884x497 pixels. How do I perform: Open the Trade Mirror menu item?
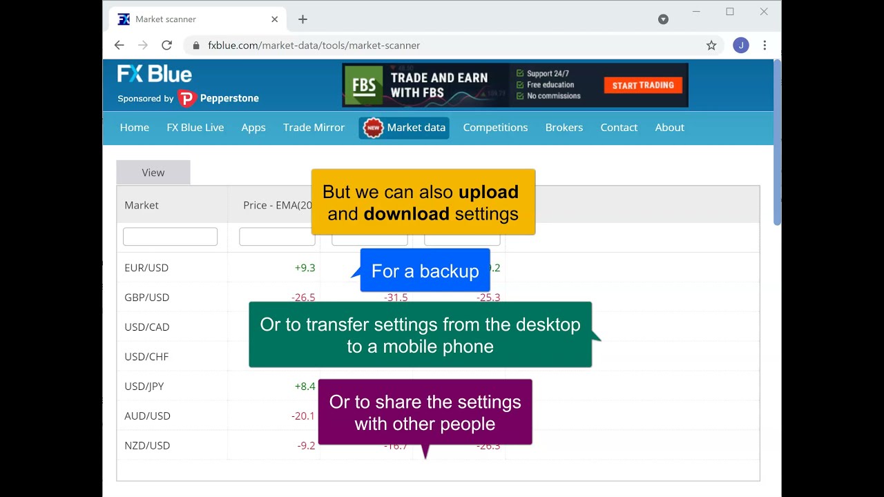[314, 128]
